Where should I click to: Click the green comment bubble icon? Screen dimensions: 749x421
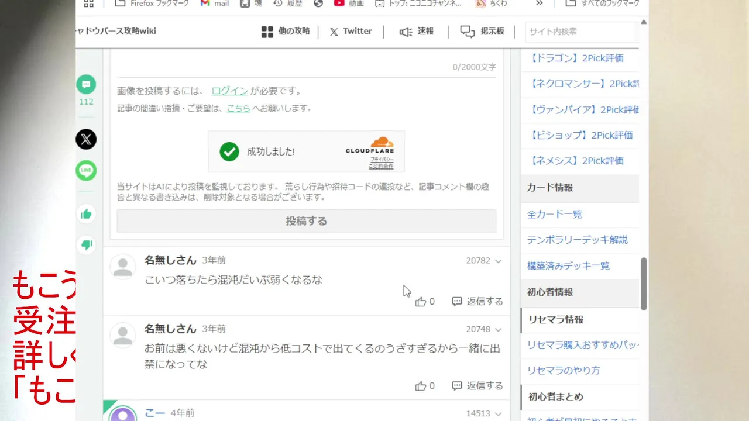[86, 85]
